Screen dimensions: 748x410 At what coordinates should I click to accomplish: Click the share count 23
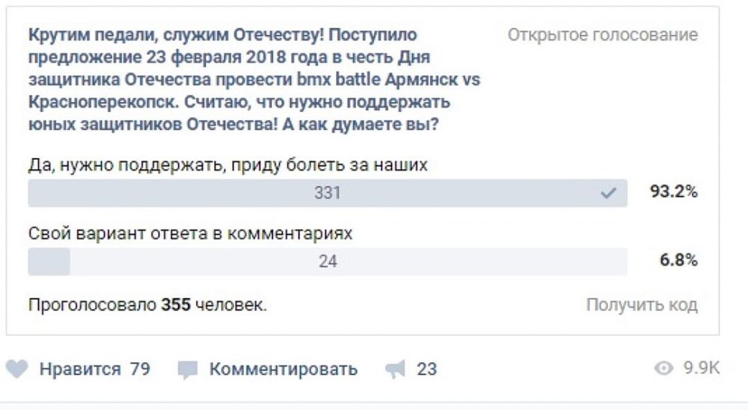pos(426,369)
